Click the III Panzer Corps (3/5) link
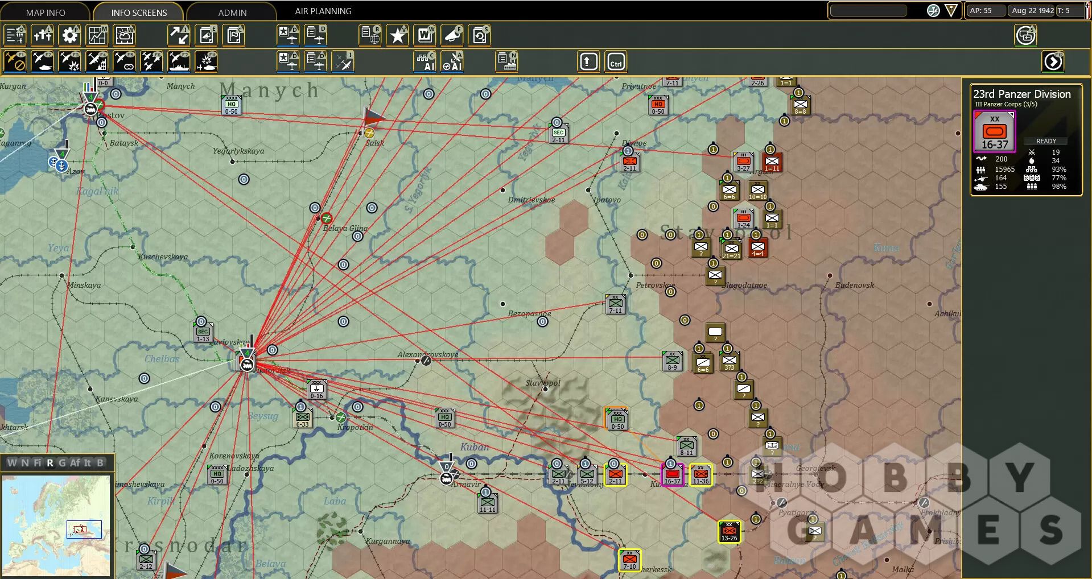1092x579 pixels. [1006, 104]
